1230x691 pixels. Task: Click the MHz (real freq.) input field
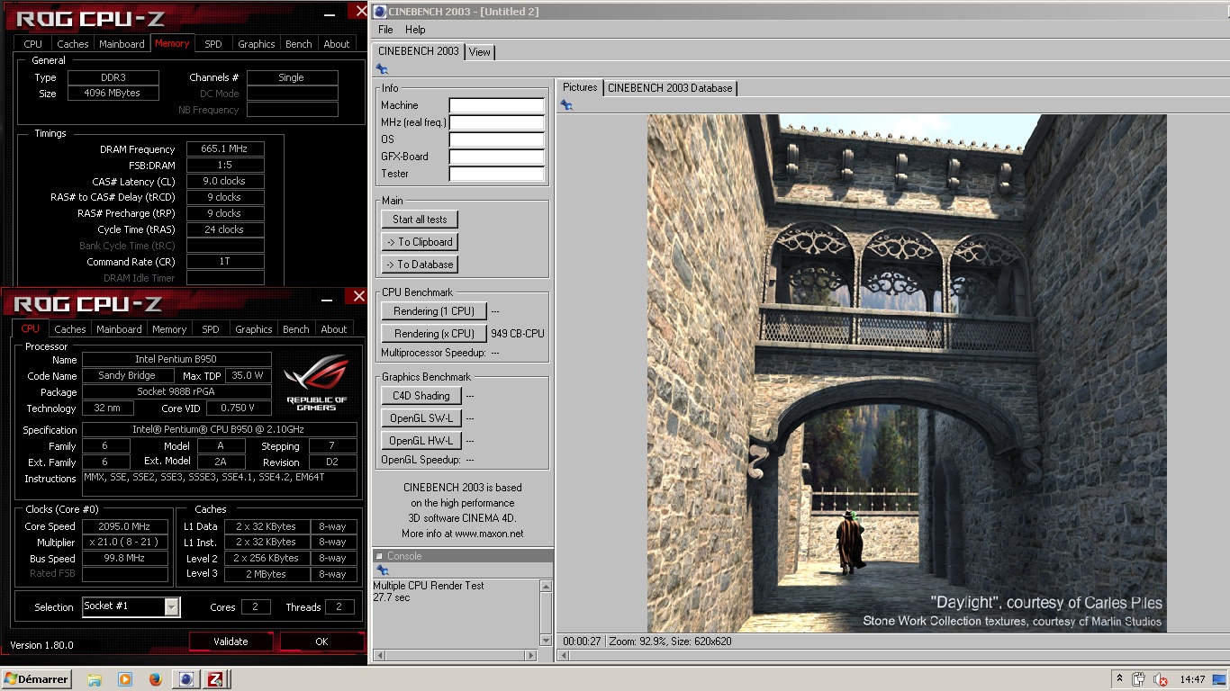click(x=497, y=122)
